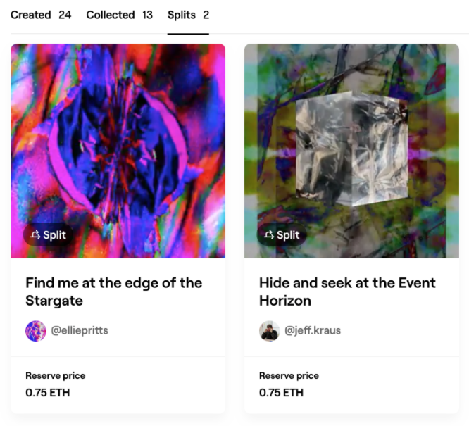Click the Reserve price label under @jeff.kraus
The height and width of the screenshot is (426, 469).
[x=289, y=376]
